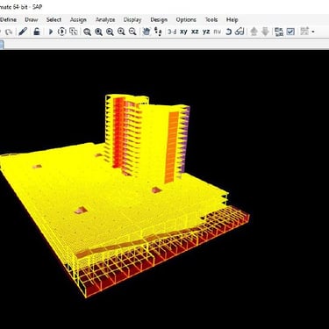Open set display options checkbox icon
Screen dimensions: 329x329
pos(290,32)
